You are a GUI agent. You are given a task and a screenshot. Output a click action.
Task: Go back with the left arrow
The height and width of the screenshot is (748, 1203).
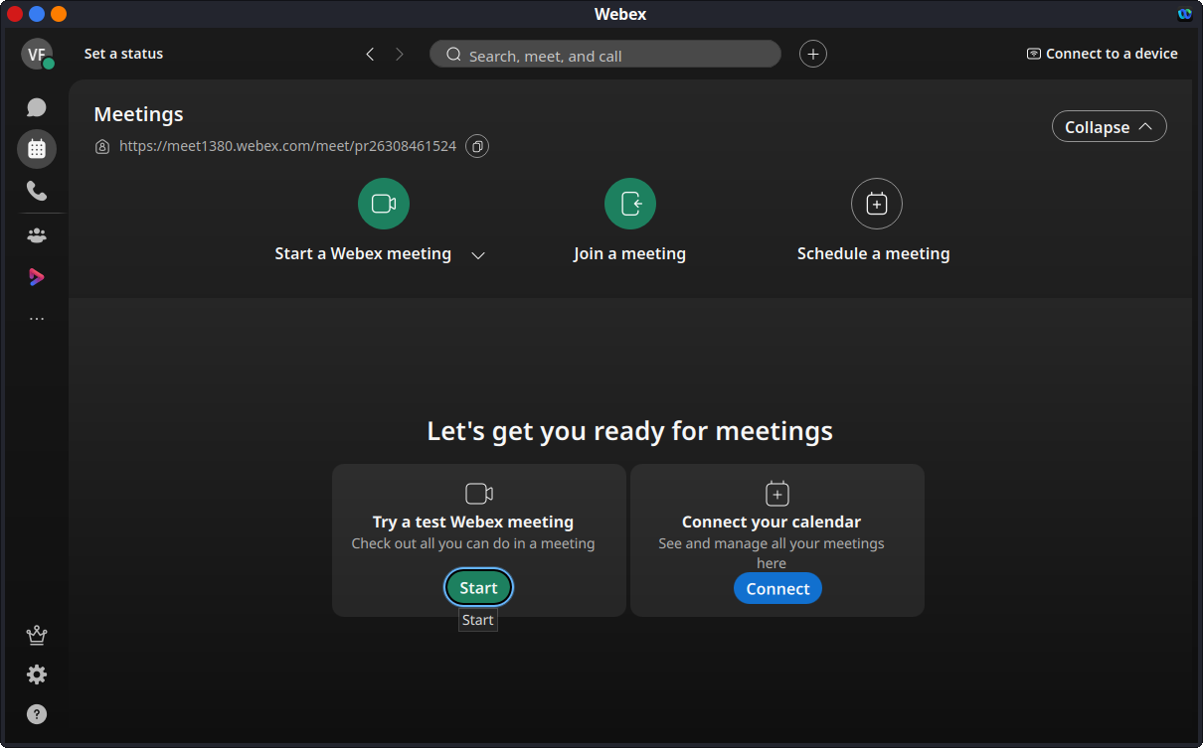[x=370, y=55]
